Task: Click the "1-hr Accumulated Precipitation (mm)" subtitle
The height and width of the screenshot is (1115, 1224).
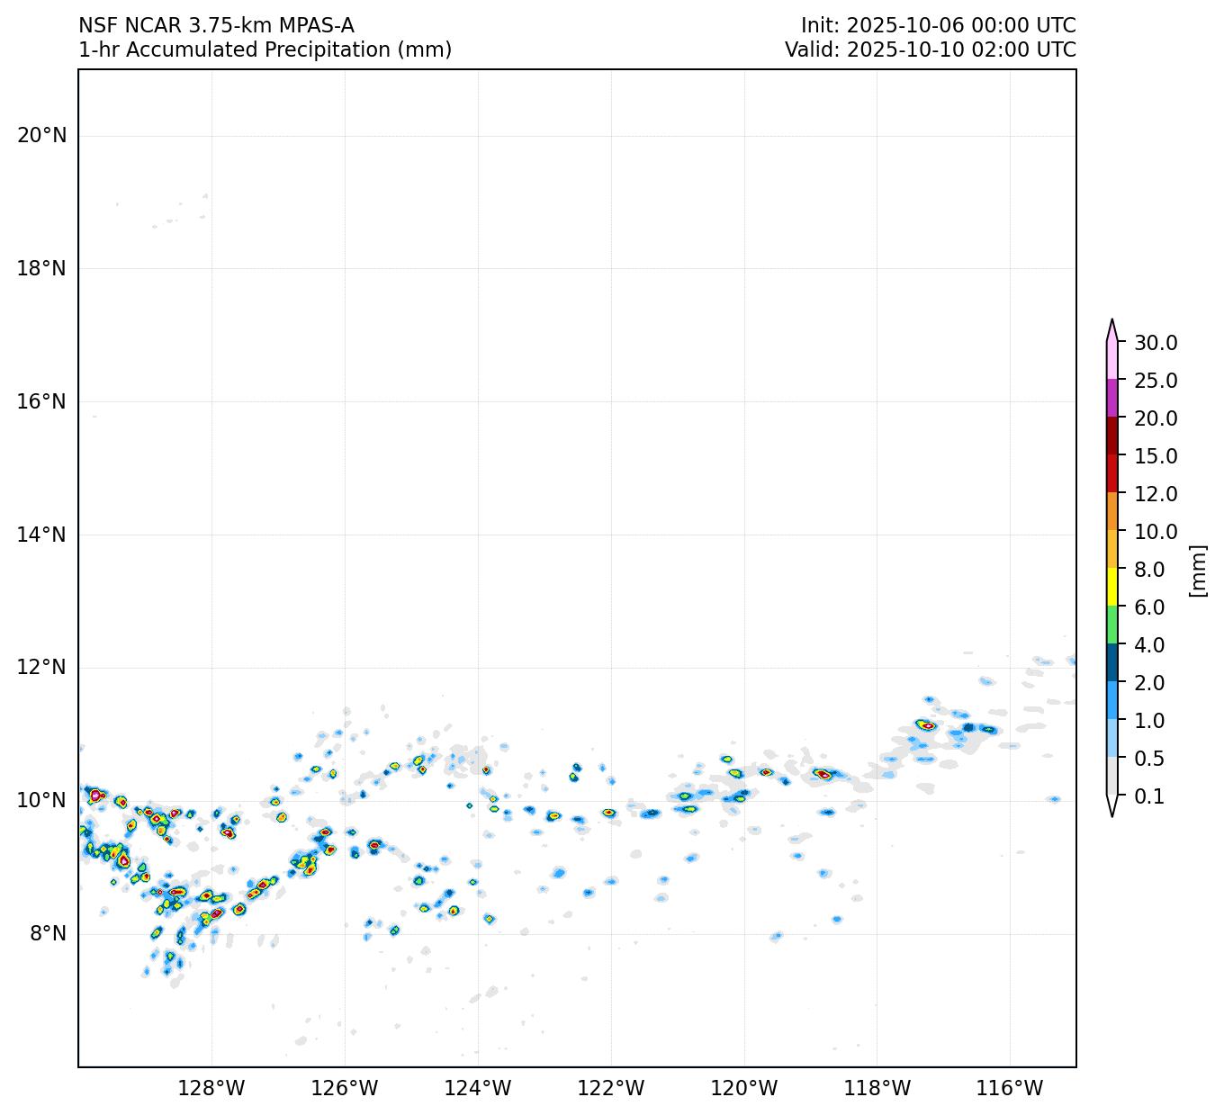Action: click(265, 49)
